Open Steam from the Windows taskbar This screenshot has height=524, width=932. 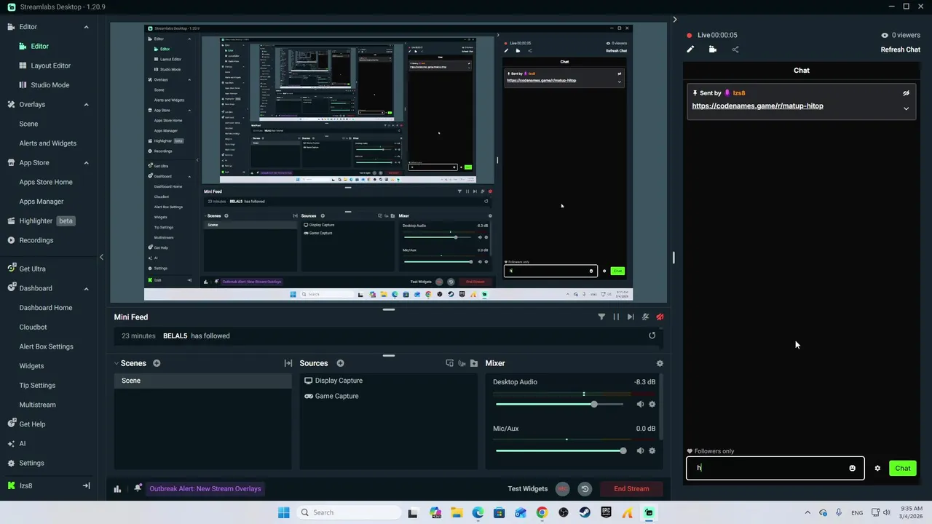click(585, 512)
